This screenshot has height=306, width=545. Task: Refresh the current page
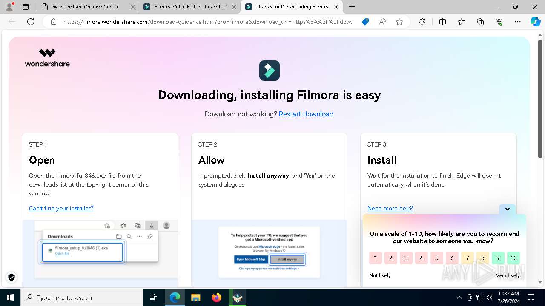coord(31,22)
